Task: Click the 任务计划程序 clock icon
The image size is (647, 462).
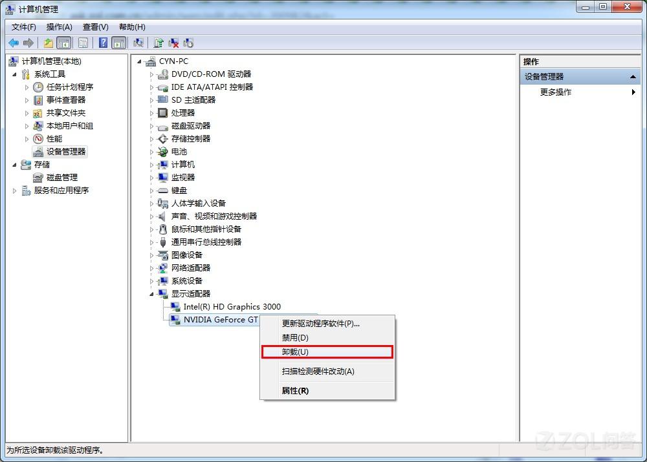Action: [x=38, y=87]
